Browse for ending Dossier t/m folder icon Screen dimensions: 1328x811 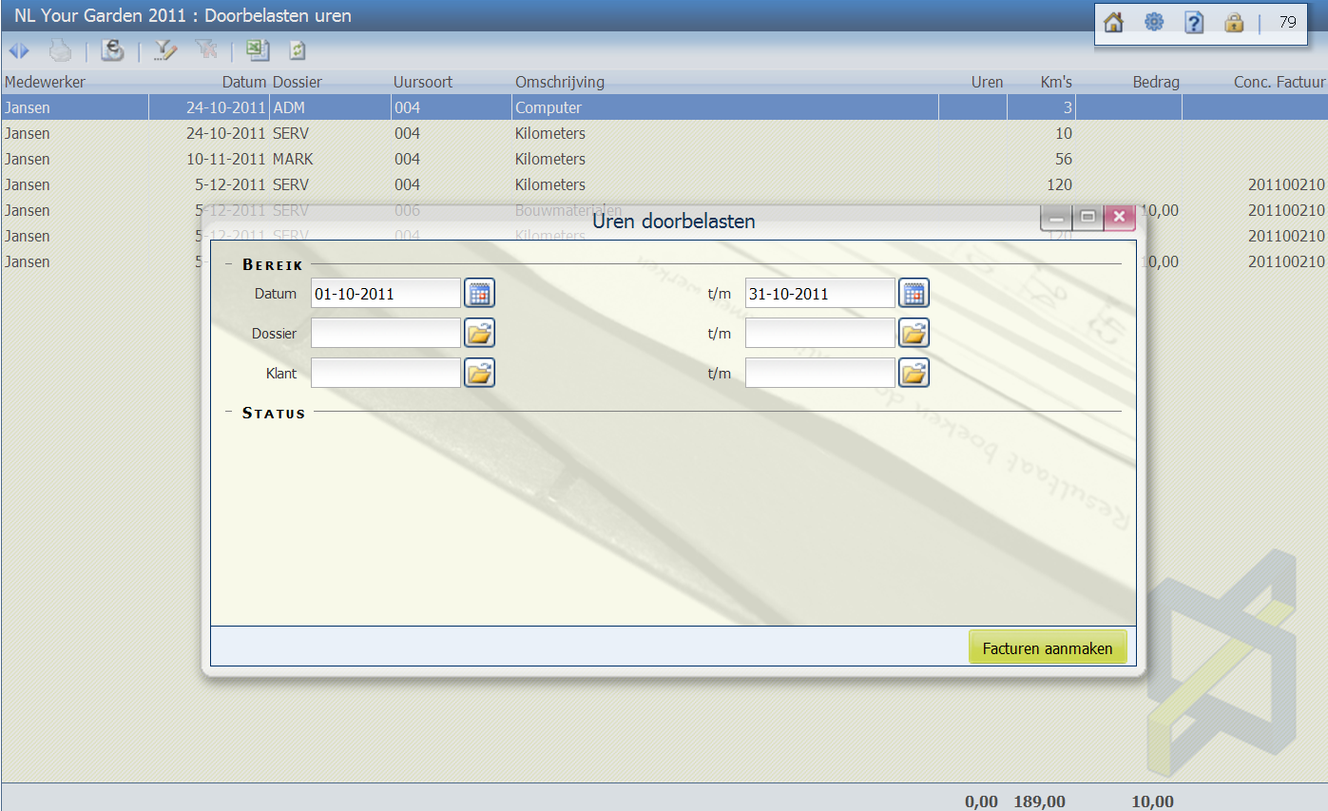(x=914, y=333)
